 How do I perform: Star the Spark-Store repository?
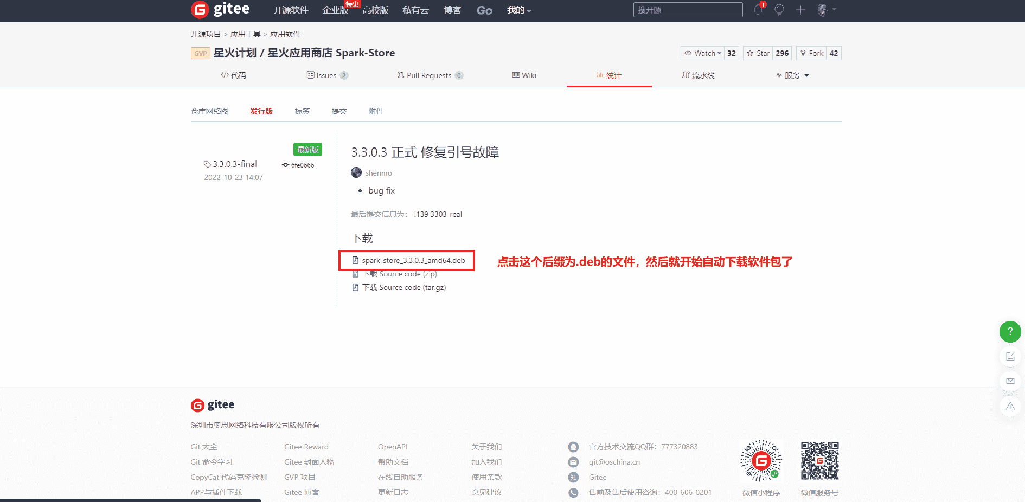tap(758, 53)
